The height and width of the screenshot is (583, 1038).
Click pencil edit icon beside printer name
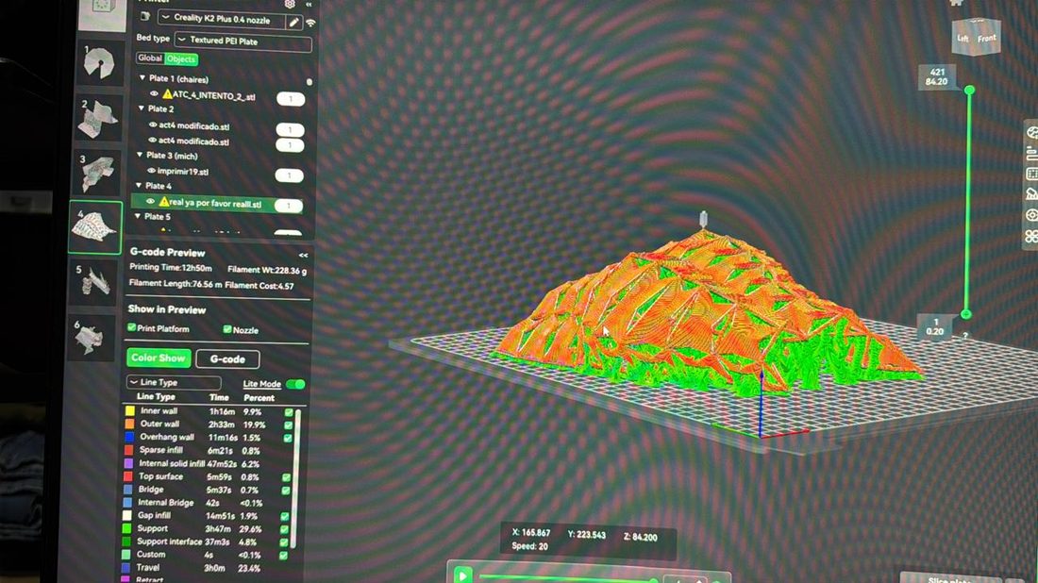(x=293, y=22)
